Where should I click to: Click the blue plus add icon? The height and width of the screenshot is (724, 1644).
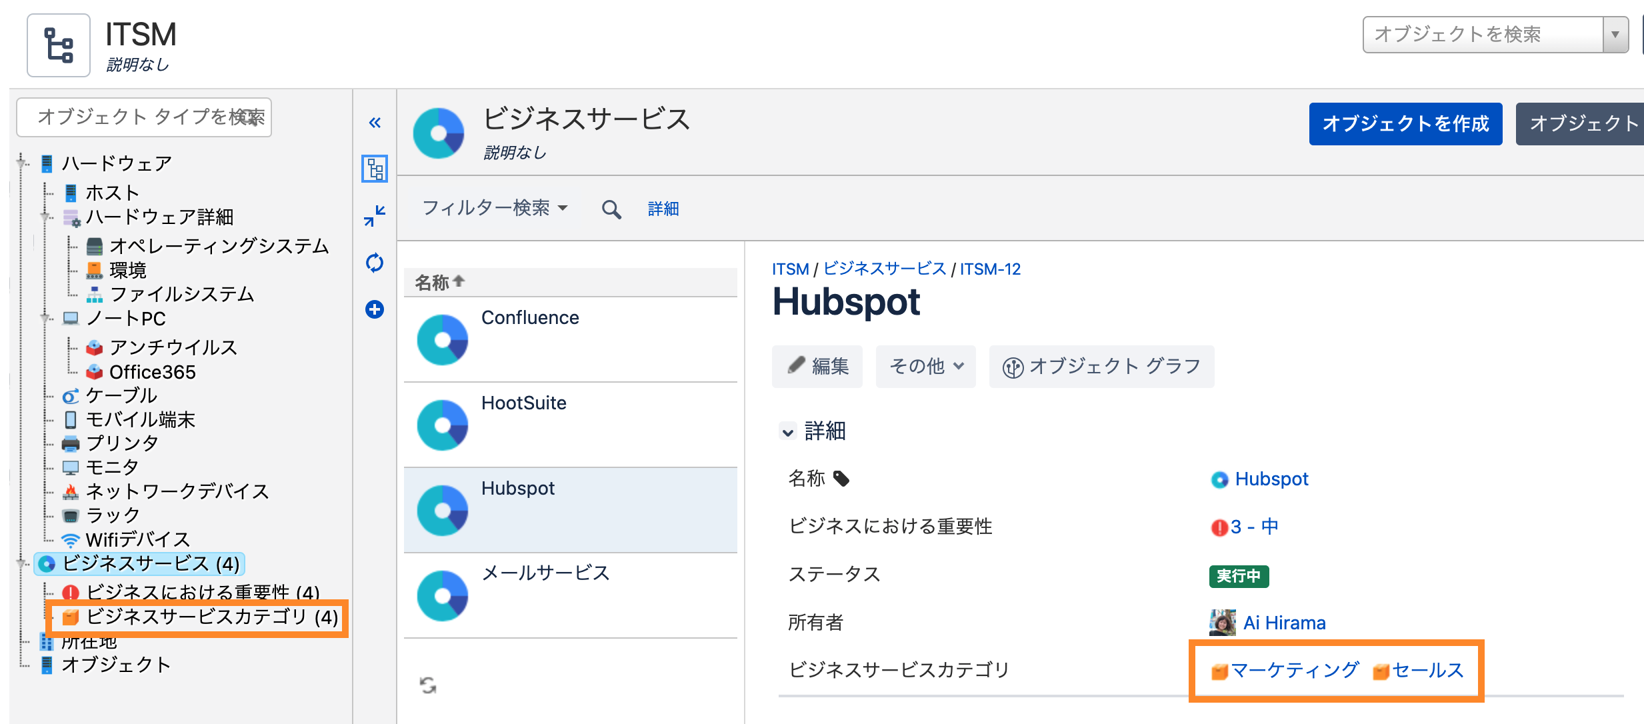coord(375,309)
